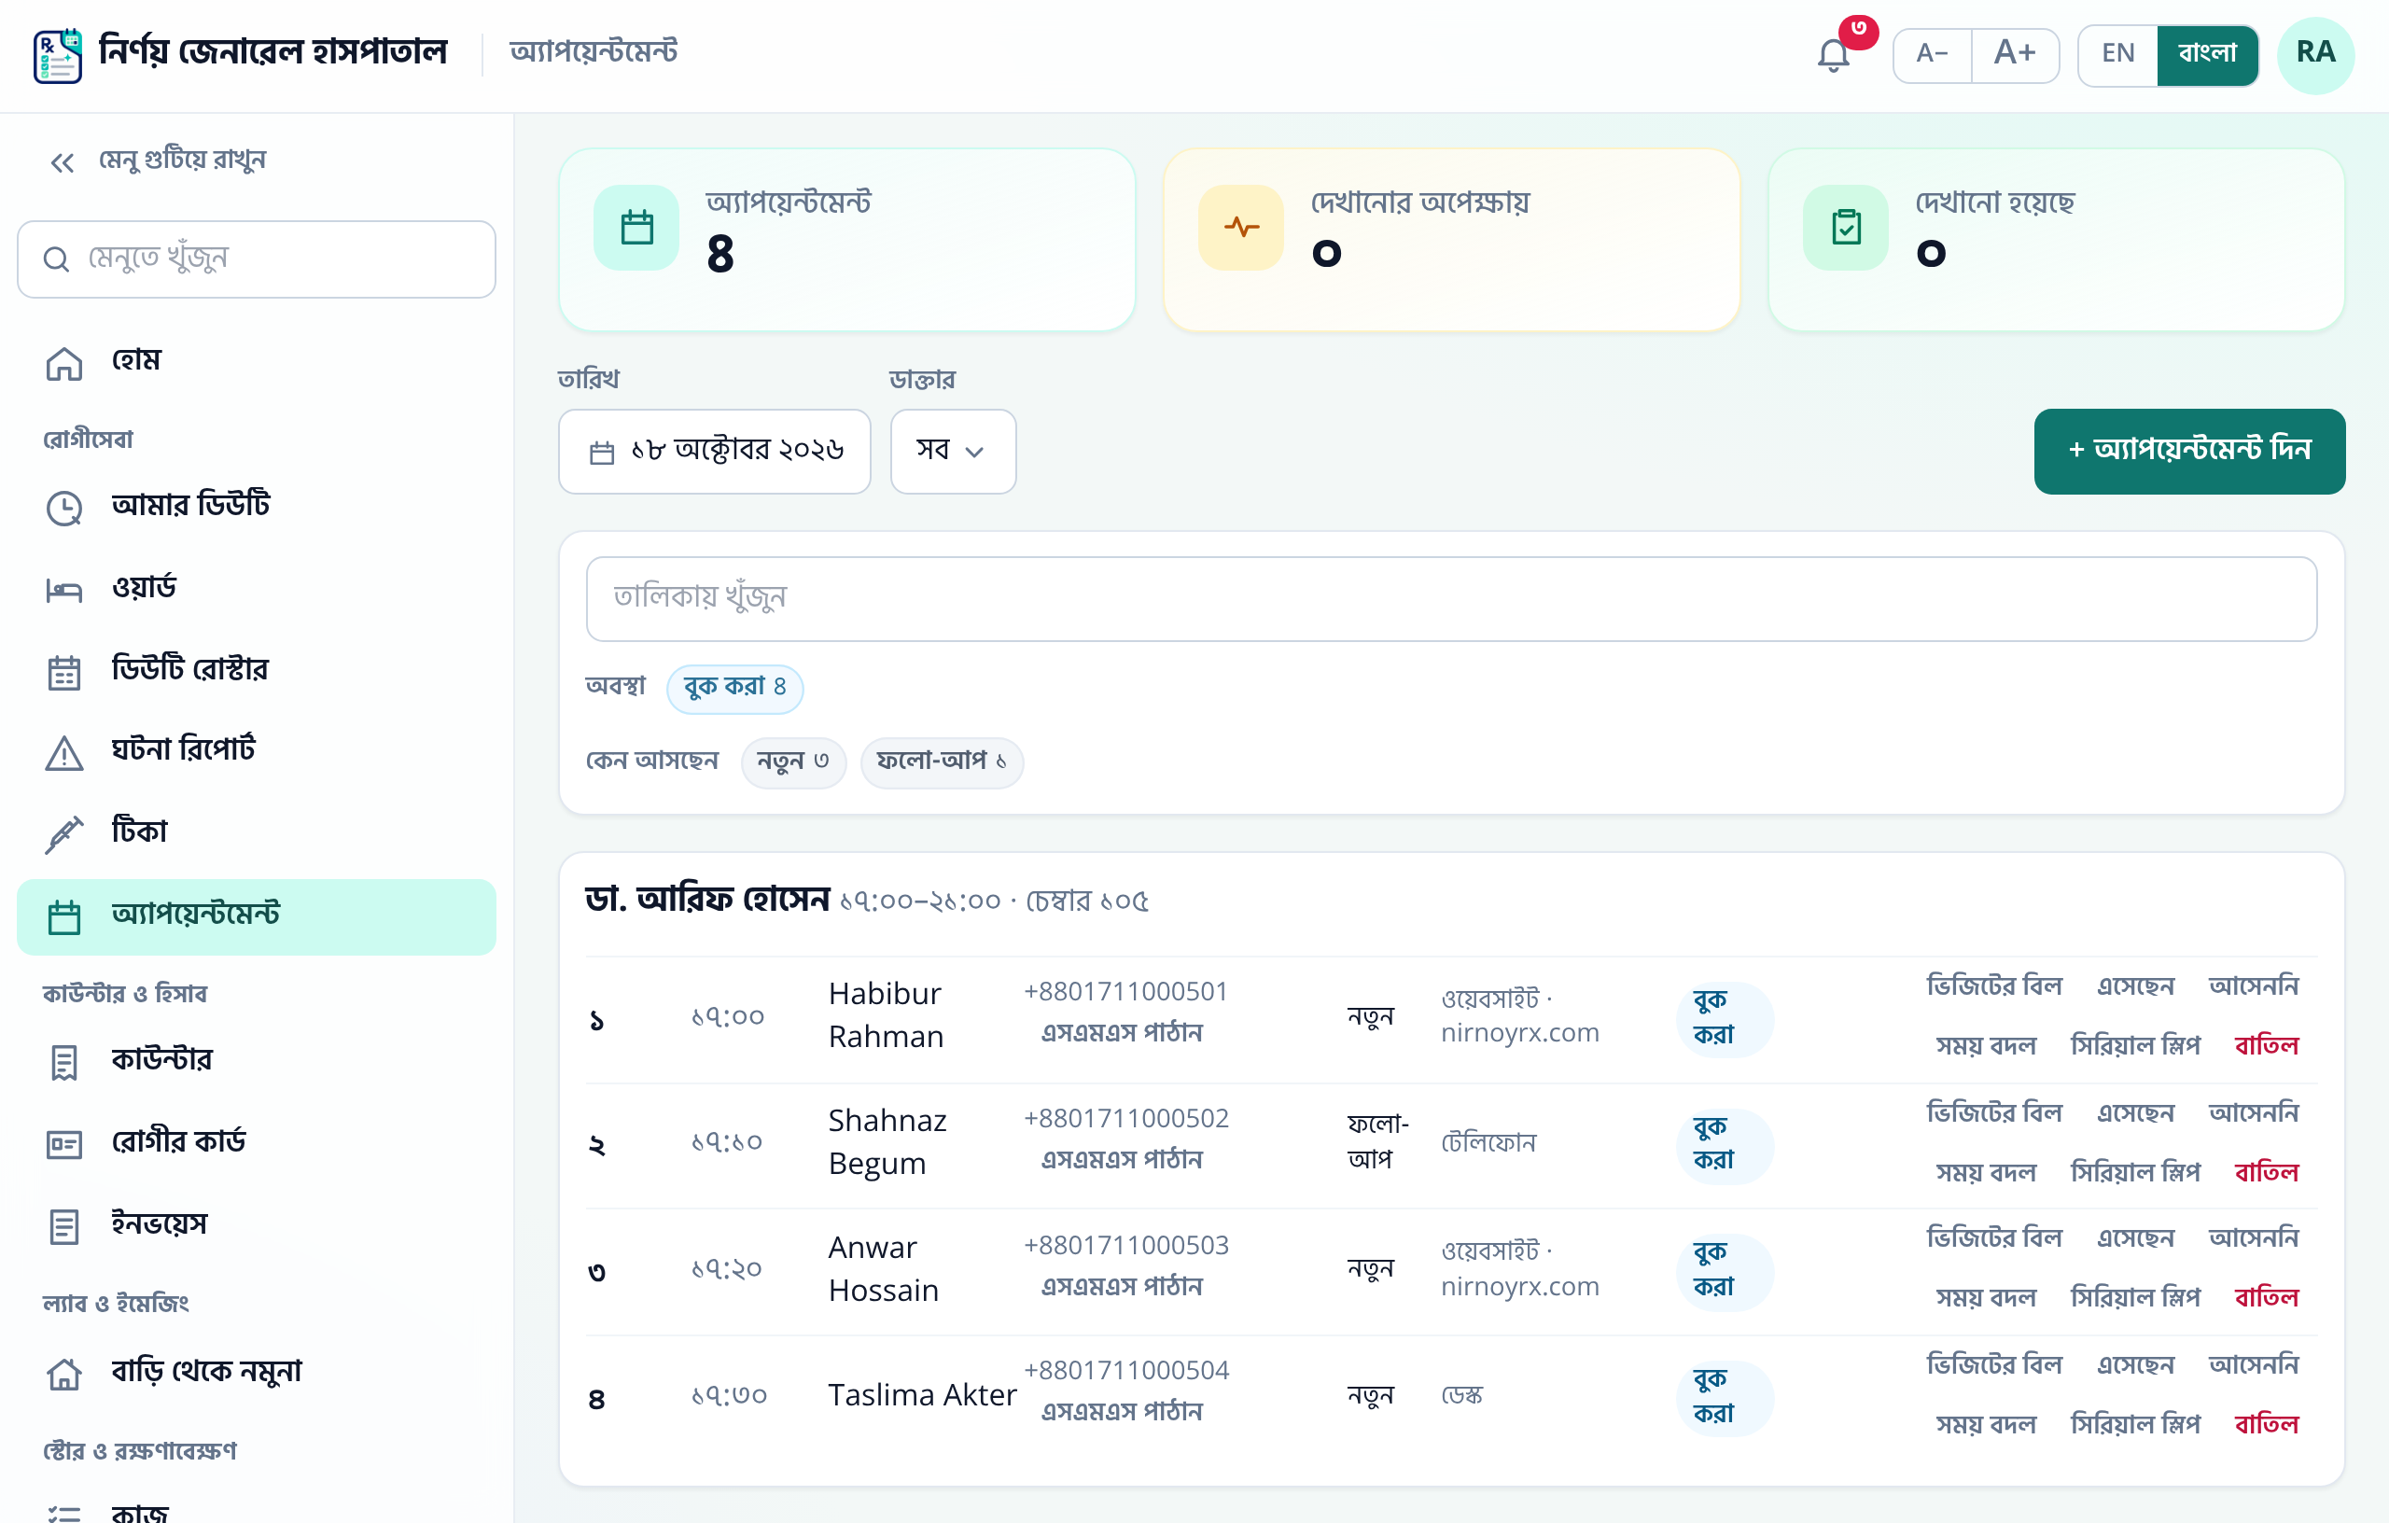Click the বুক করা badge for Taslima Akter
The image size is (2389, 1523).
click(1725, 1398)
